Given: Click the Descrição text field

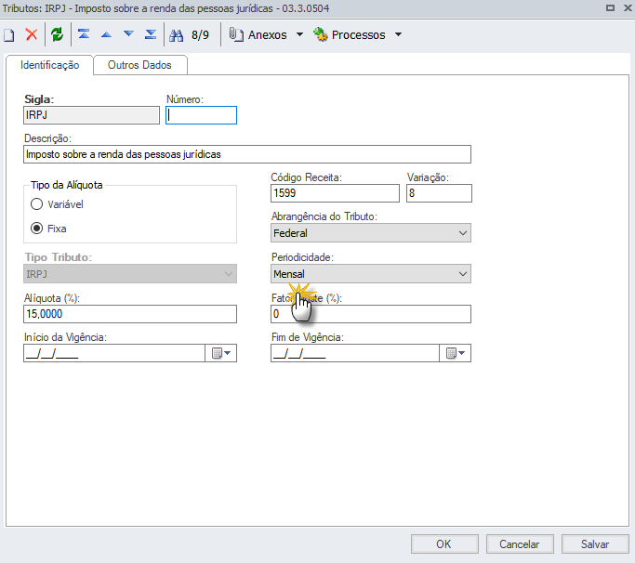Looking at the screenshot, I should [x=247, y=154].
